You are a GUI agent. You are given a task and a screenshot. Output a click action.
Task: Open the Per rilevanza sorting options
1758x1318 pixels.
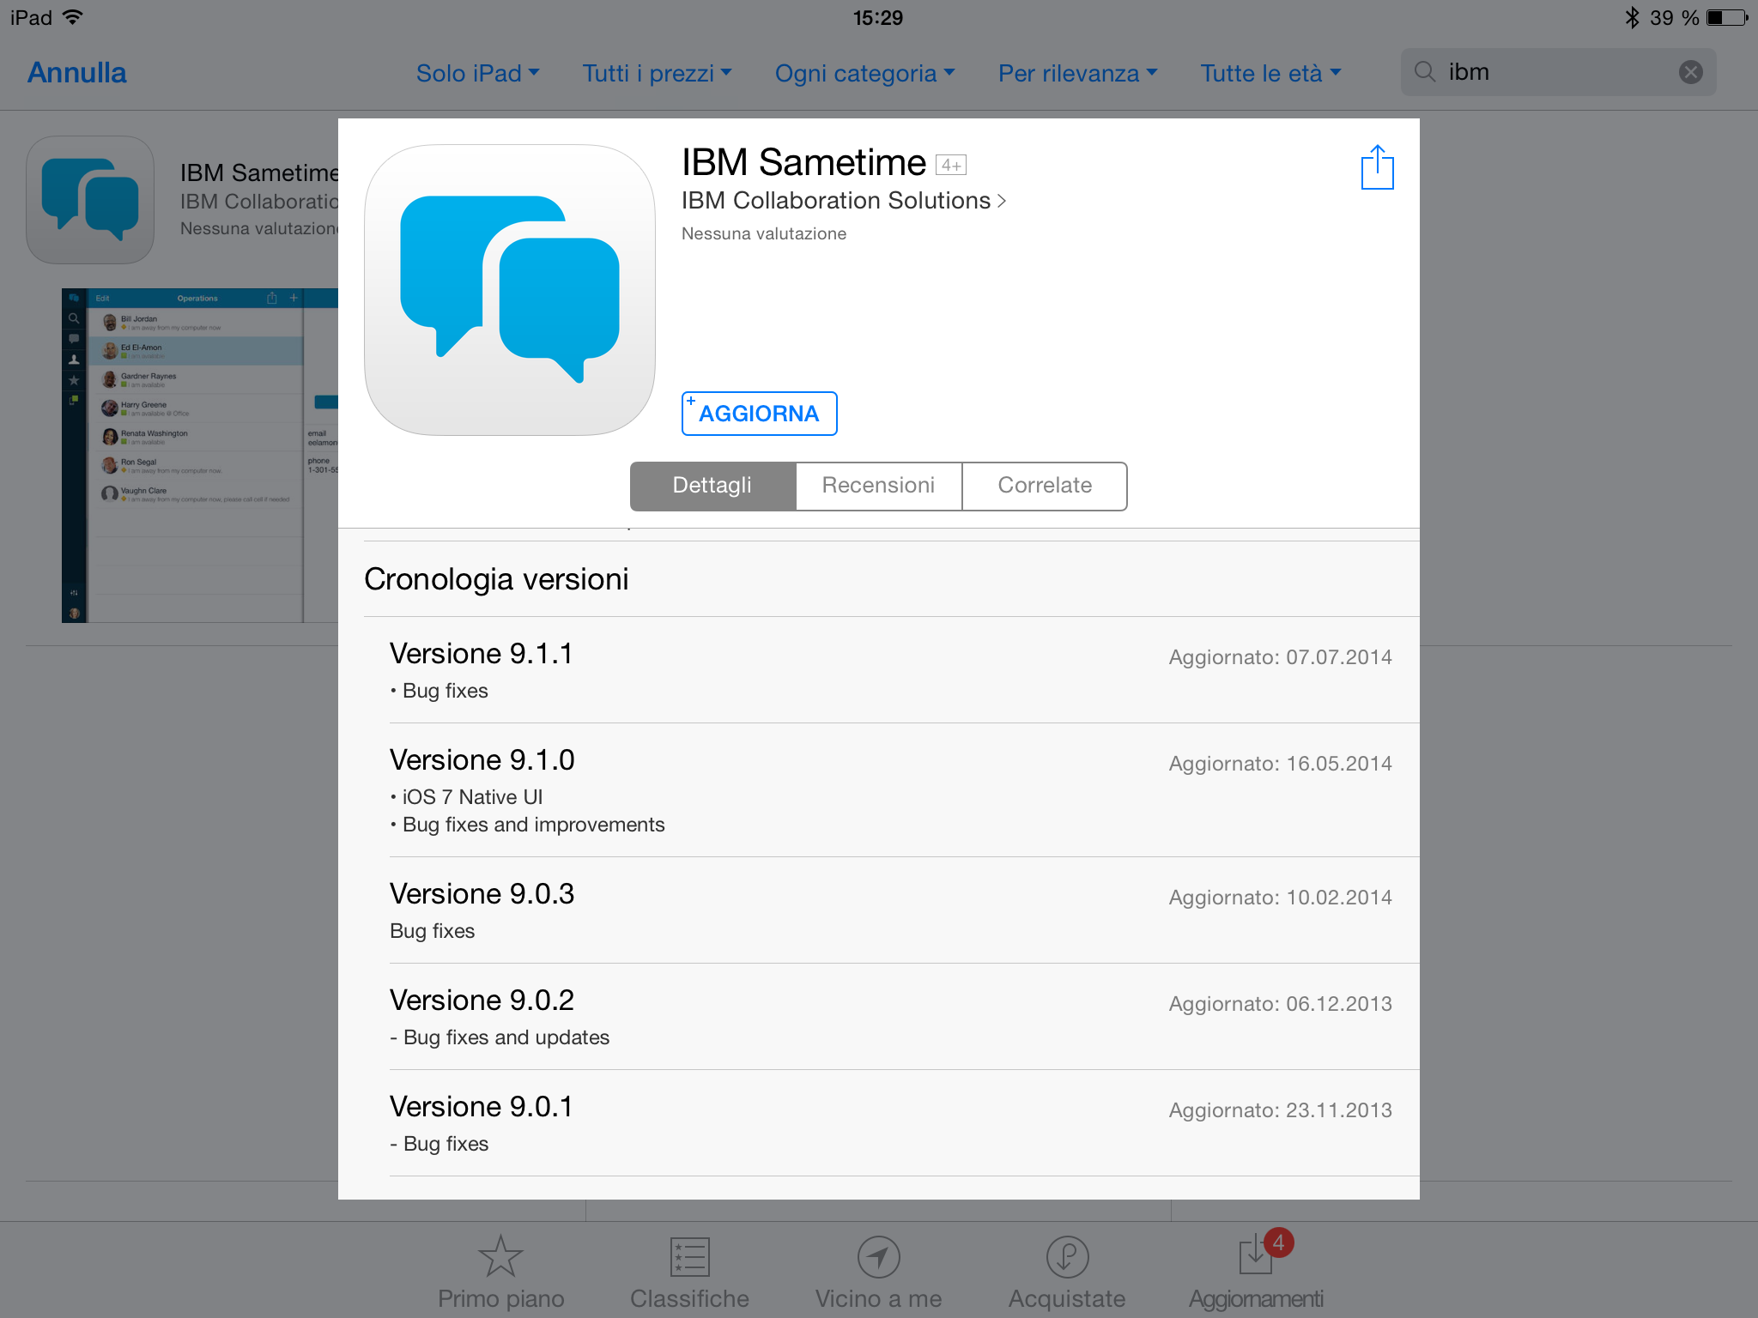pyautogui.click(x=1077, y=73)
